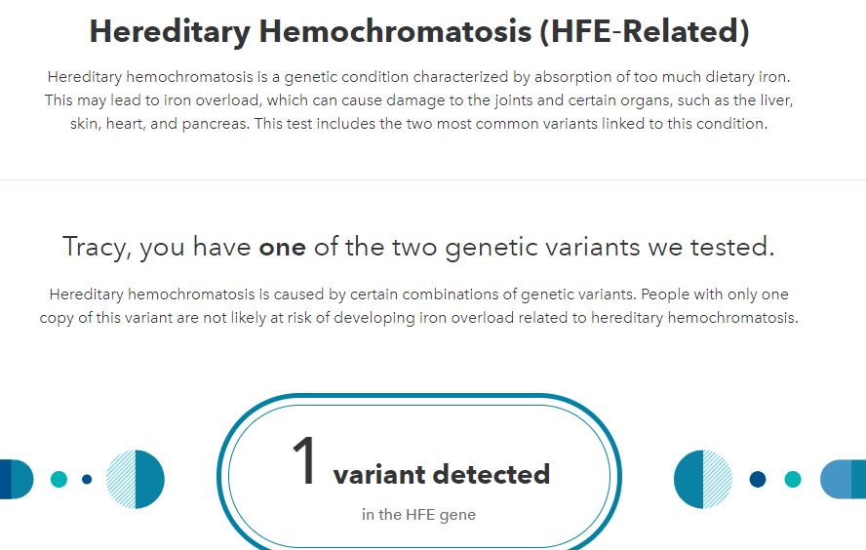The height and width of the screenshot is (550, 866).
Task: Click the "Tracy, you have one" result heading
Action: point(418,247)
